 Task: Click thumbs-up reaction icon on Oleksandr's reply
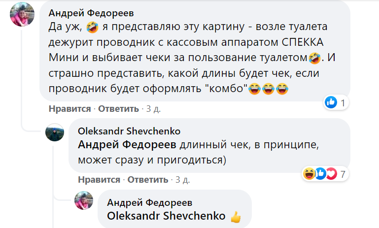[320, 173]
